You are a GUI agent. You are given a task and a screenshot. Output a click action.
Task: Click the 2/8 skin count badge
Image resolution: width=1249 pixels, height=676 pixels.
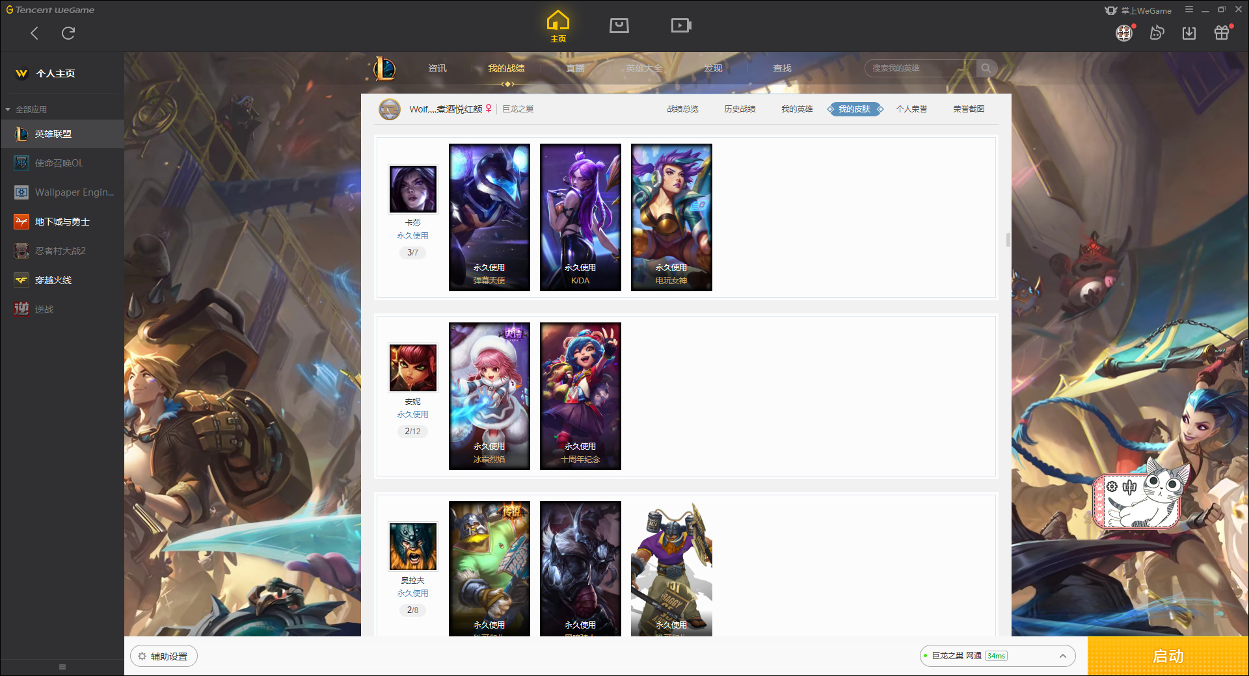click(412, 610)
